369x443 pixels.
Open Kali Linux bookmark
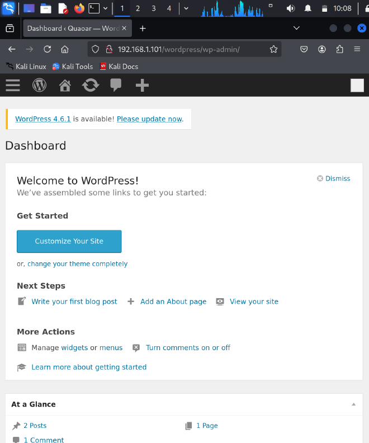point(26,67)
